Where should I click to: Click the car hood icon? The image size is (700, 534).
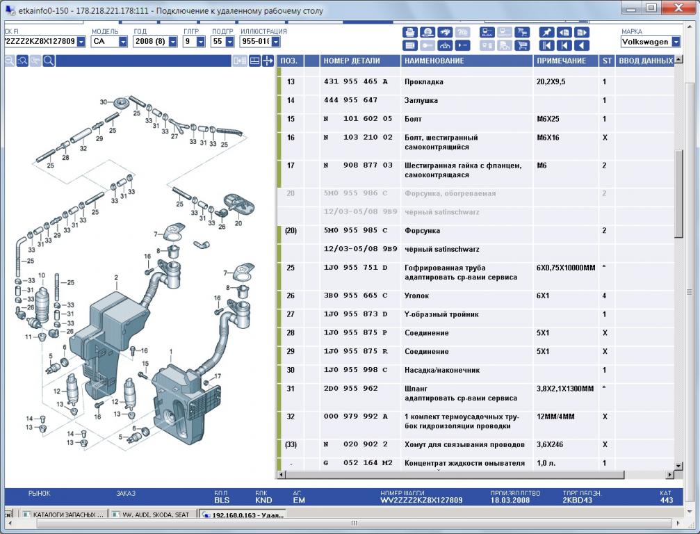click(x=445, y=45)
